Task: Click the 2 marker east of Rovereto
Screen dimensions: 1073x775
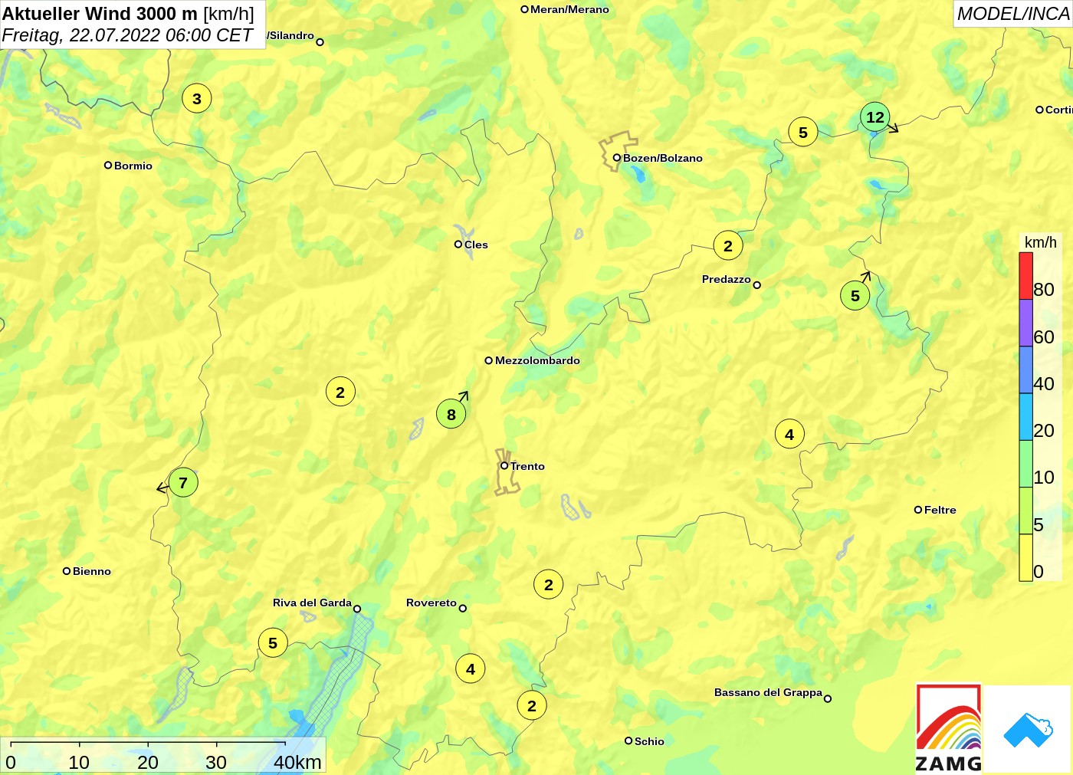Action: (x=549, y=584)
